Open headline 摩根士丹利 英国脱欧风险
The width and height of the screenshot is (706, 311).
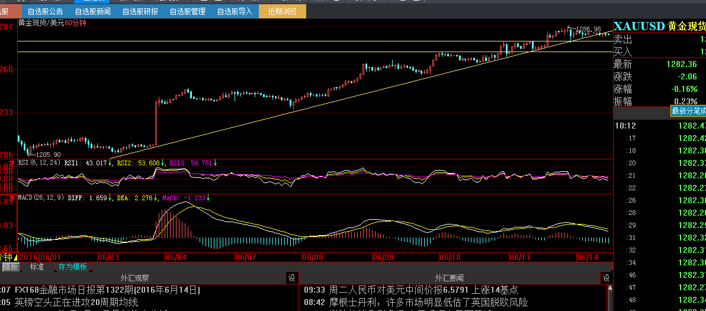[x=428, y=302]
